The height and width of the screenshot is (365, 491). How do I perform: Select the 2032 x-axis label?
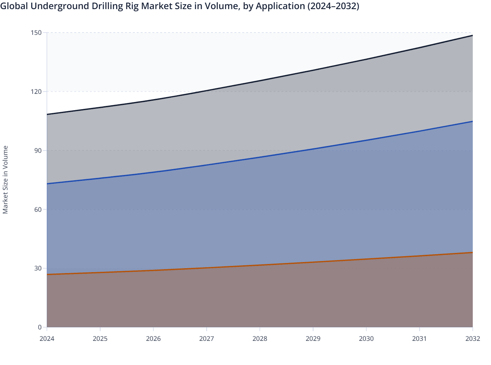pos(472,339)
